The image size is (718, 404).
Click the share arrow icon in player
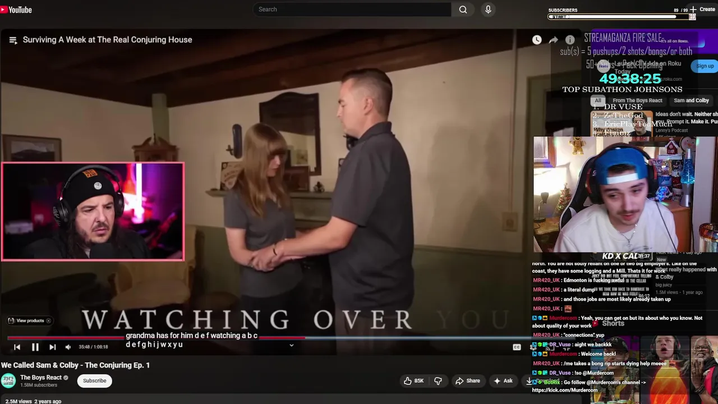(553, 40)
